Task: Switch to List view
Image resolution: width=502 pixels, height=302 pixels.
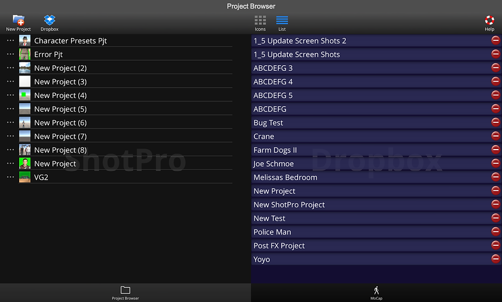Action: point(282,23)
